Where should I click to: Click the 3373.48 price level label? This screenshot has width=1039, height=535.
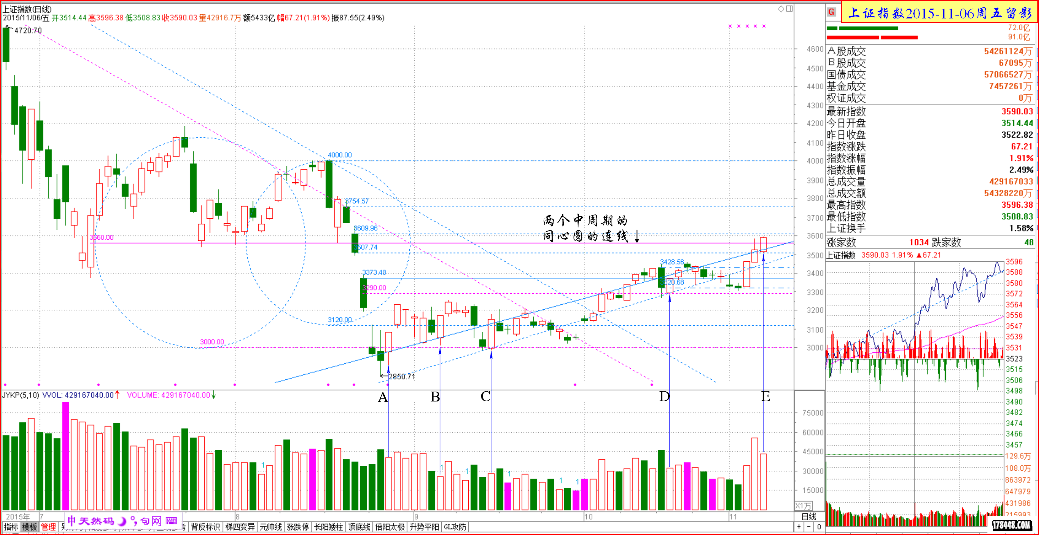tap(374, 272)
